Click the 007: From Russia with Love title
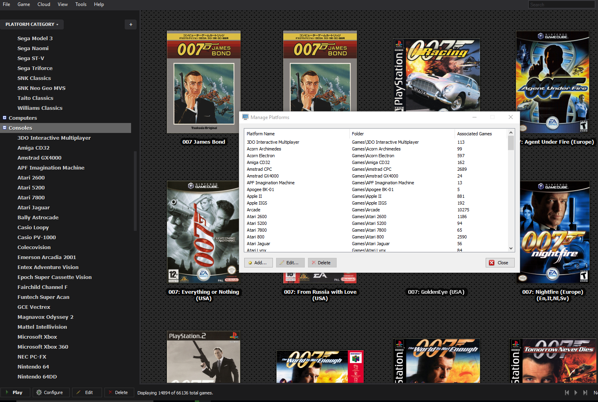Screen dimensions: 598x402 (320, 295)
